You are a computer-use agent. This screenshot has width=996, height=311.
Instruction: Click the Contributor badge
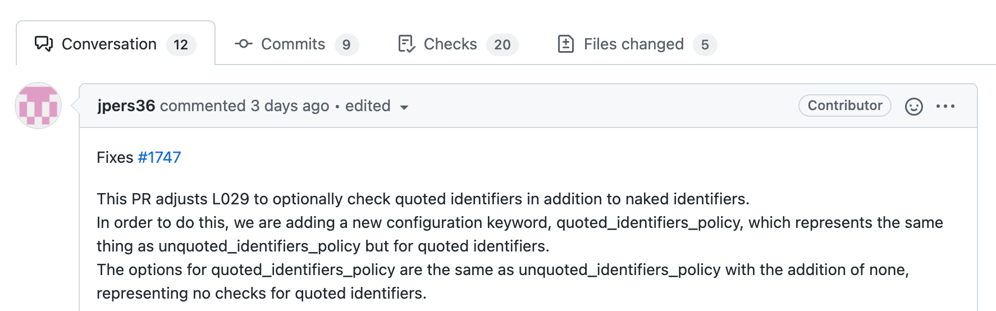pos(844,106)
